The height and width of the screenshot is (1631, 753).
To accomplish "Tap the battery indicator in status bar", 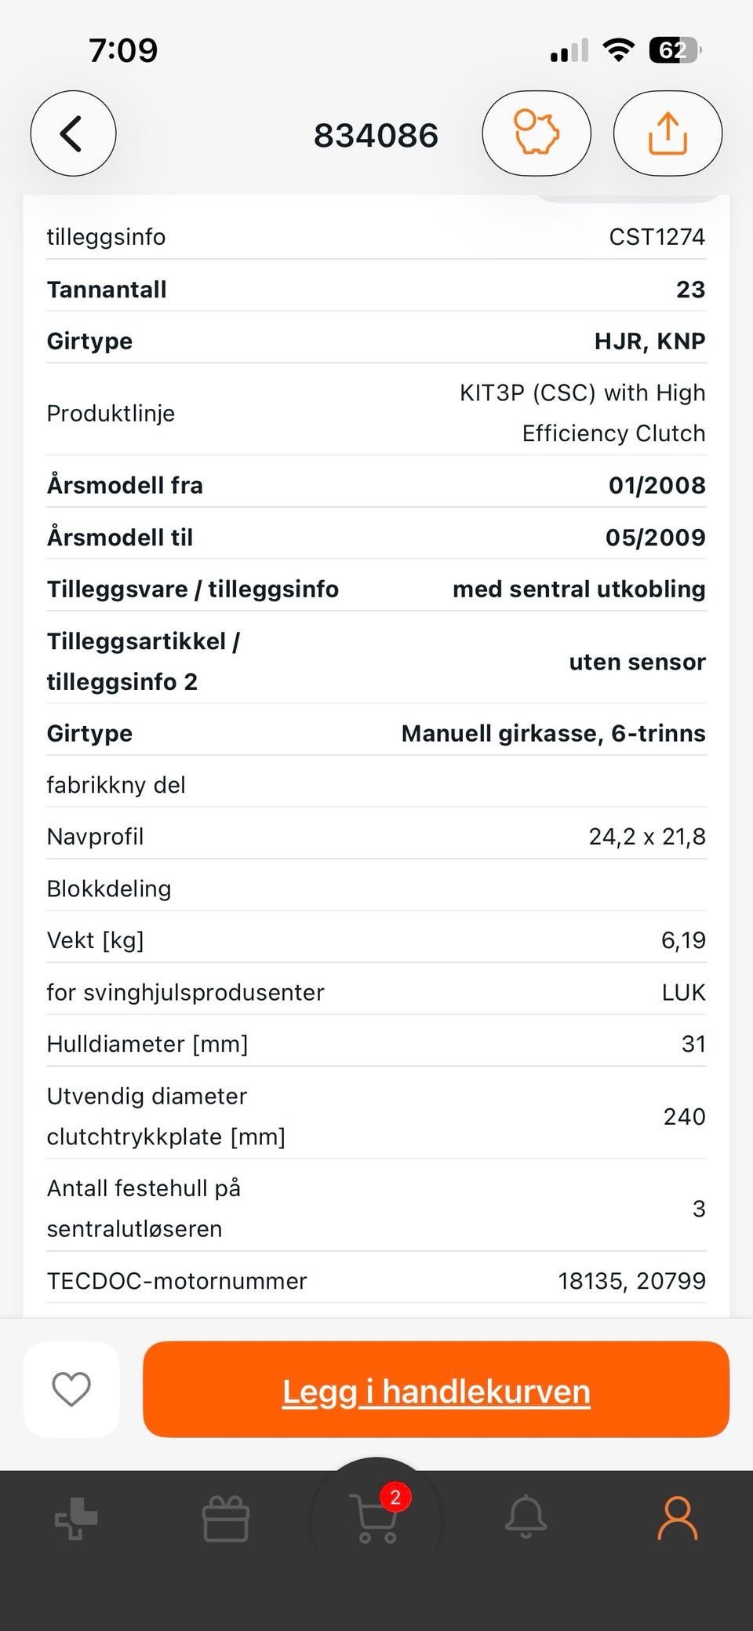I will [675, 51].
